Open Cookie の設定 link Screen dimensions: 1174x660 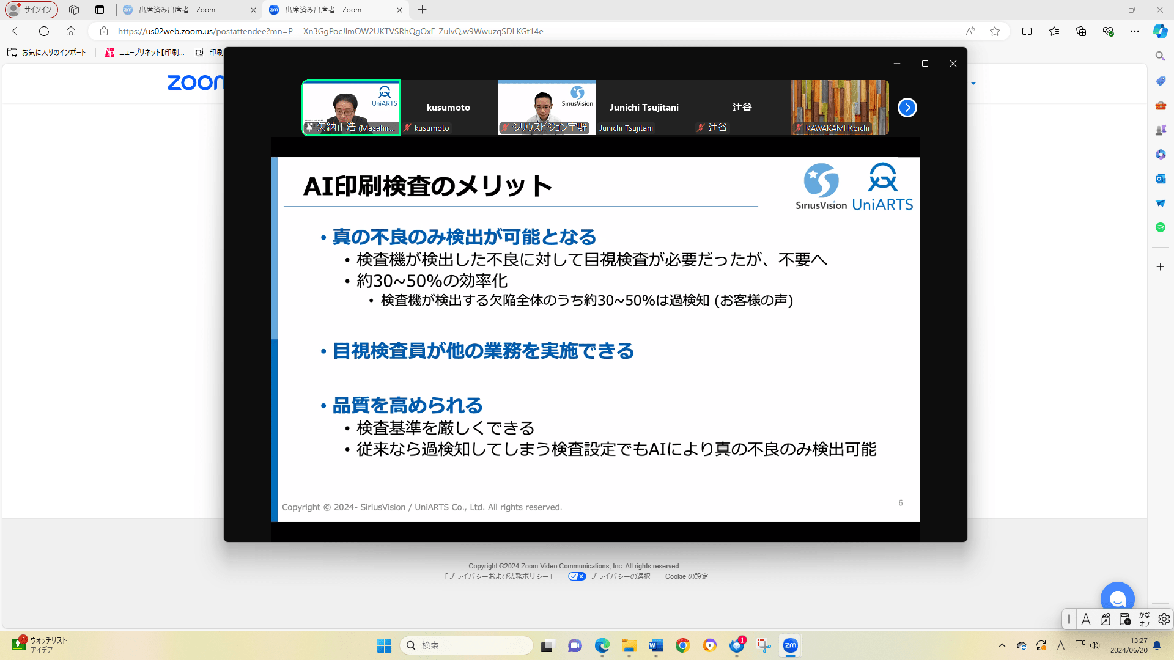point(686,576)
